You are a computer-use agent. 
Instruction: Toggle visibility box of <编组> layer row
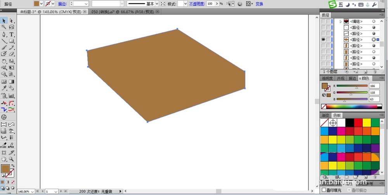(x=323, y=21)
